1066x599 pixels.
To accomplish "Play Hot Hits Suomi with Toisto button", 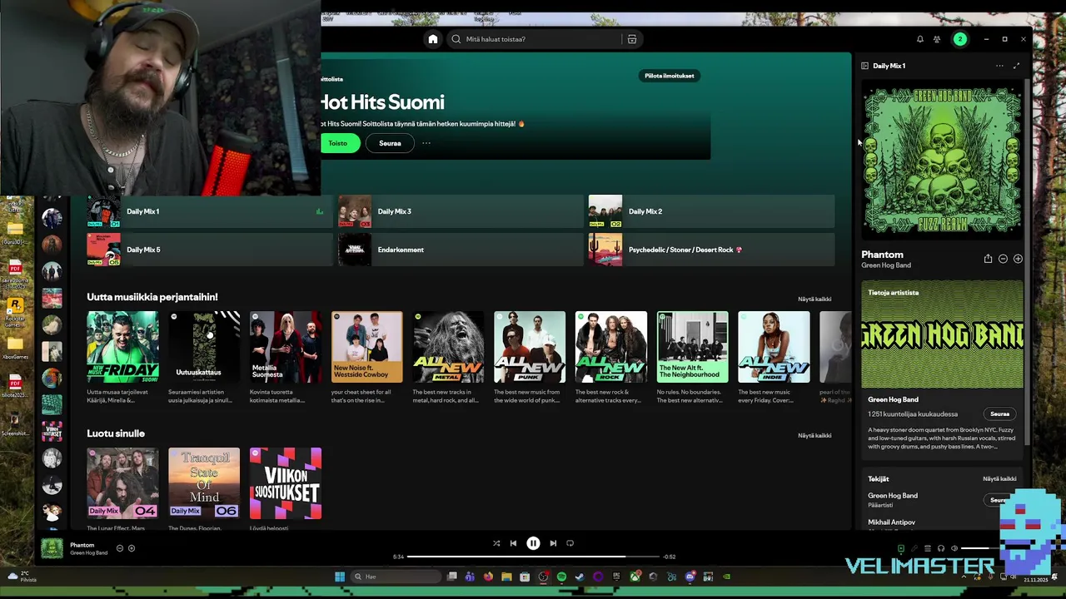I will pos(338,143).
